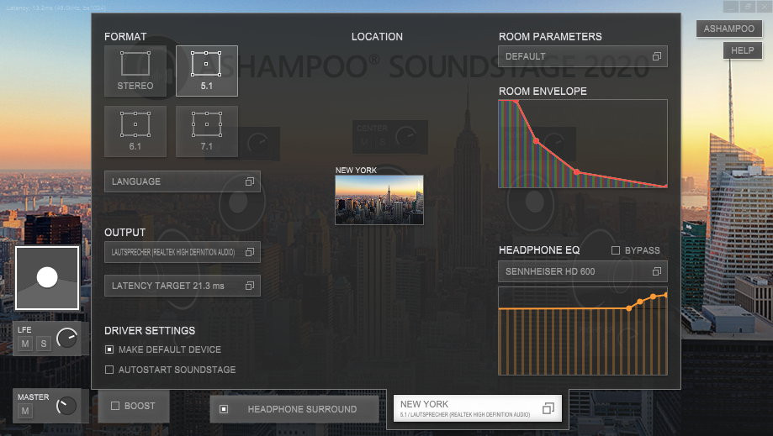The height and width of the screenshot is (436, 773).
Task: Toggle MAKE DEFAULT DEVICE checkbox
Action: pyautogui.click(x=109, y=349)
